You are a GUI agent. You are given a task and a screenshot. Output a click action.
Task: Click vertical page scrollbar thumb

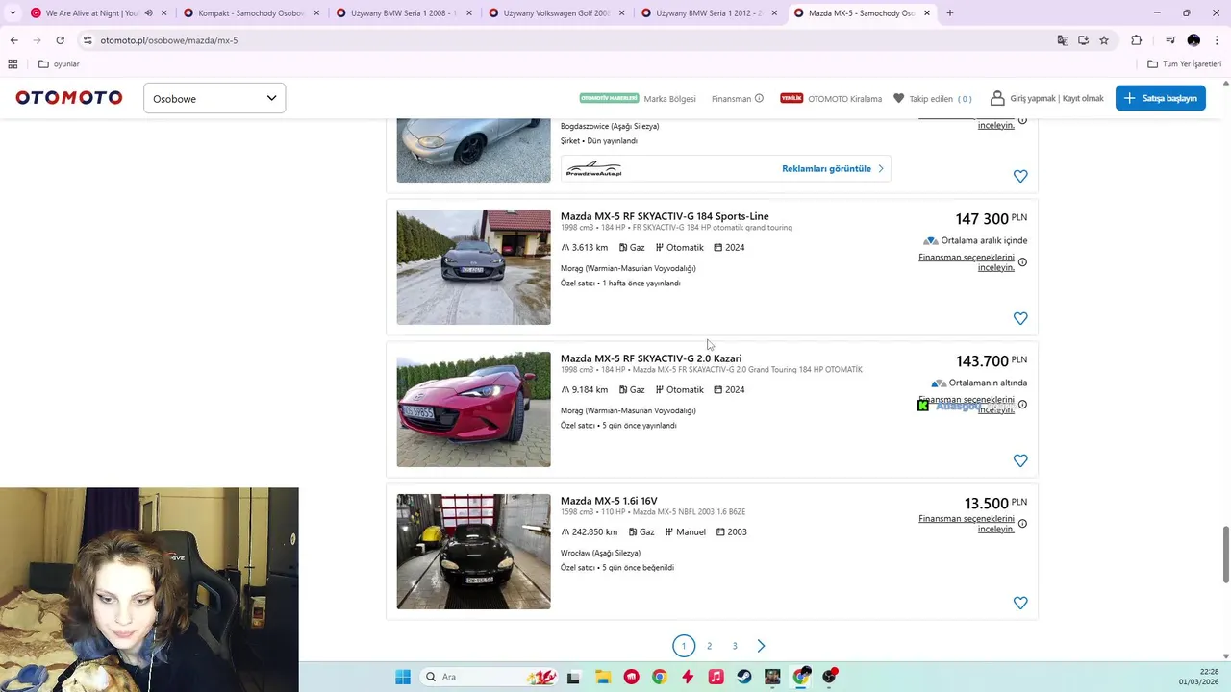(1225, 554)
